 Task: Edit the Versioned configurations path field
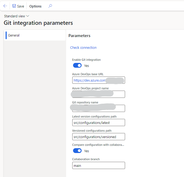(x=98, y=137)
